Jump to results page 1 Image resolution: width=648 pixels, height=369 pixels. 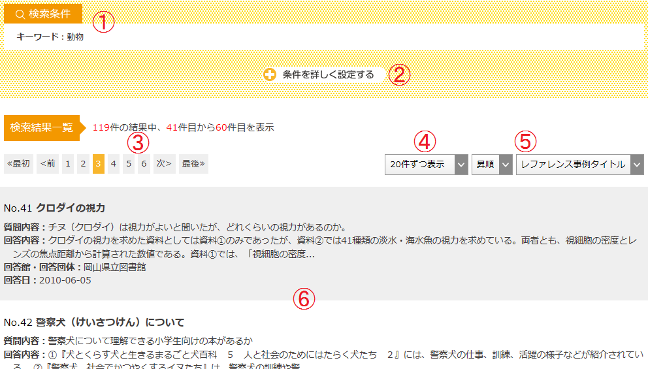68,164
